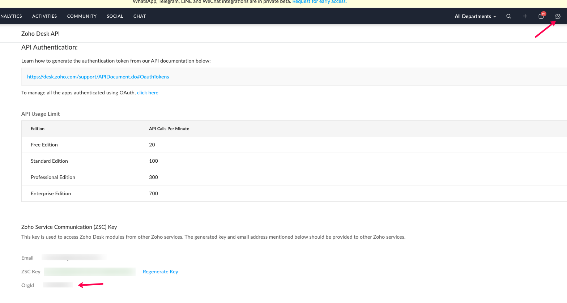Click the Regenerate Key link
Image resolution: width=567 pixels, height=303 pixels.
161,272
